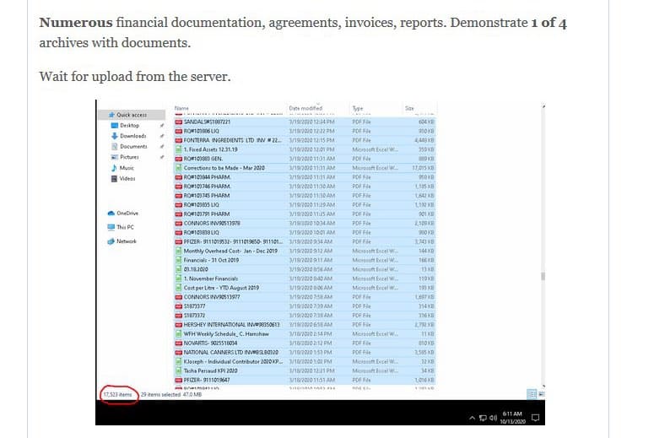The image size is (654, 438).
Task: Switch to large icons view in status bar
Action: click(x=541, y=394)
